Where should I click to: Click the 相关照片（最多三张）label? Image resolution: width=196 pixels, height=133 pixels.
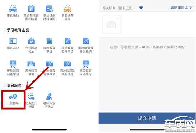118,8
